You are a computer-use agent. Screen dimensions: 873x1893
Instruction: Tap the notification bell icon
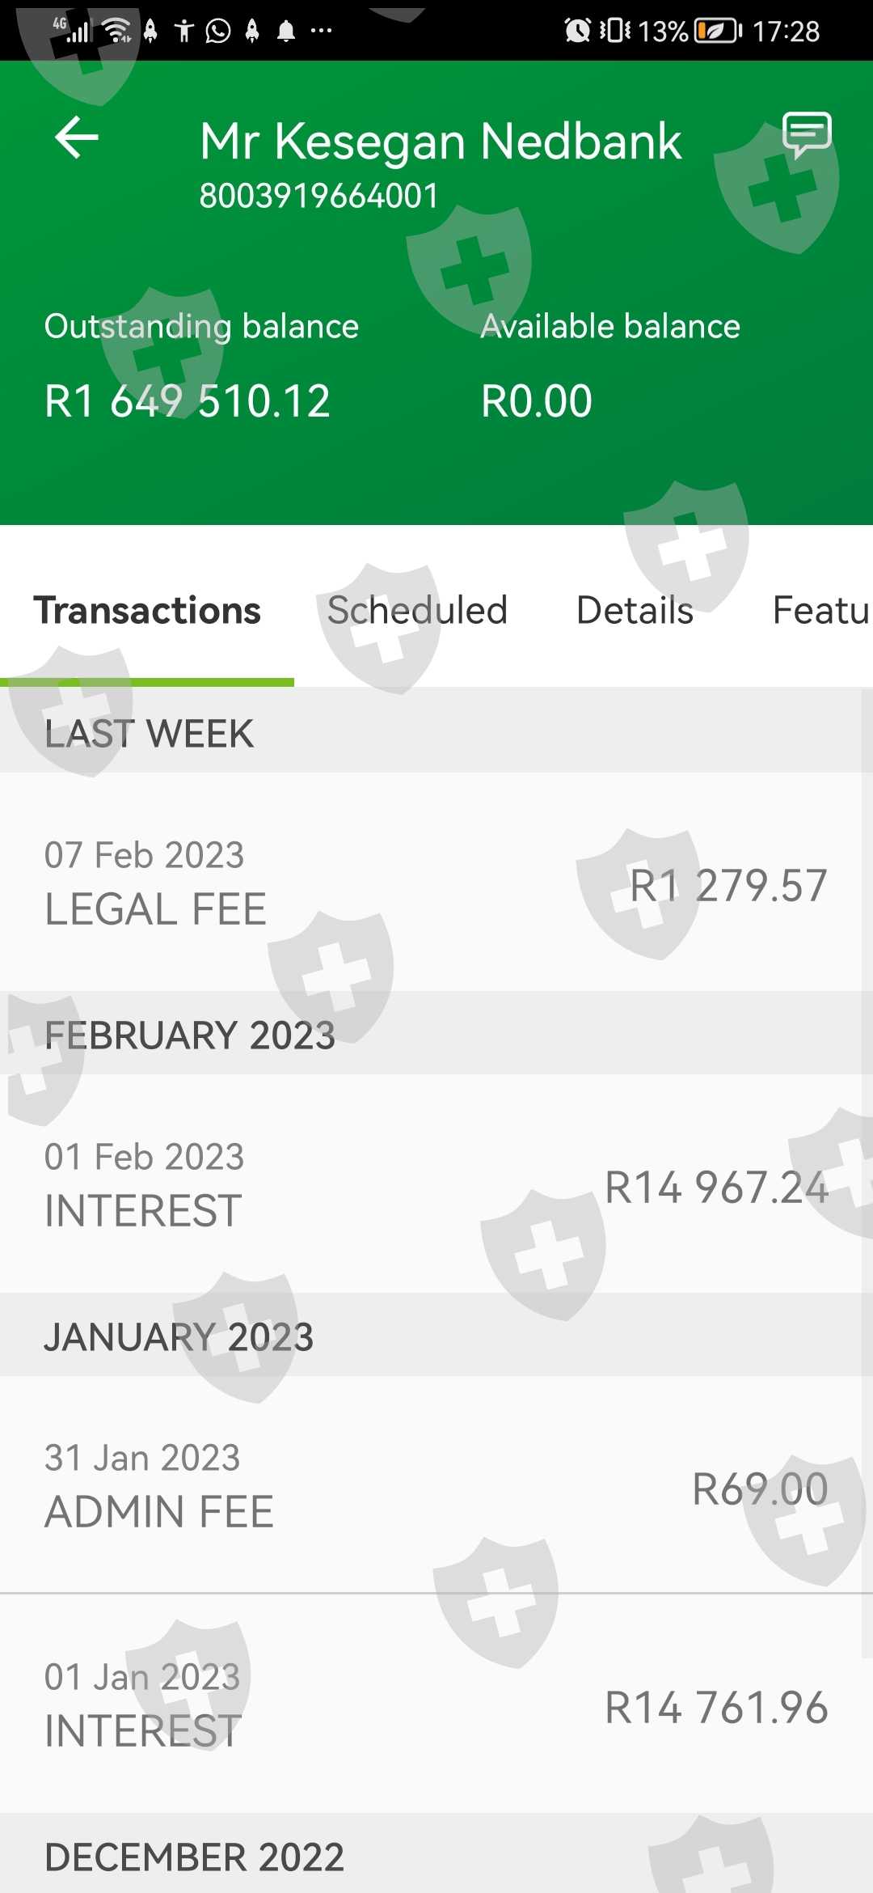point(286,32)
